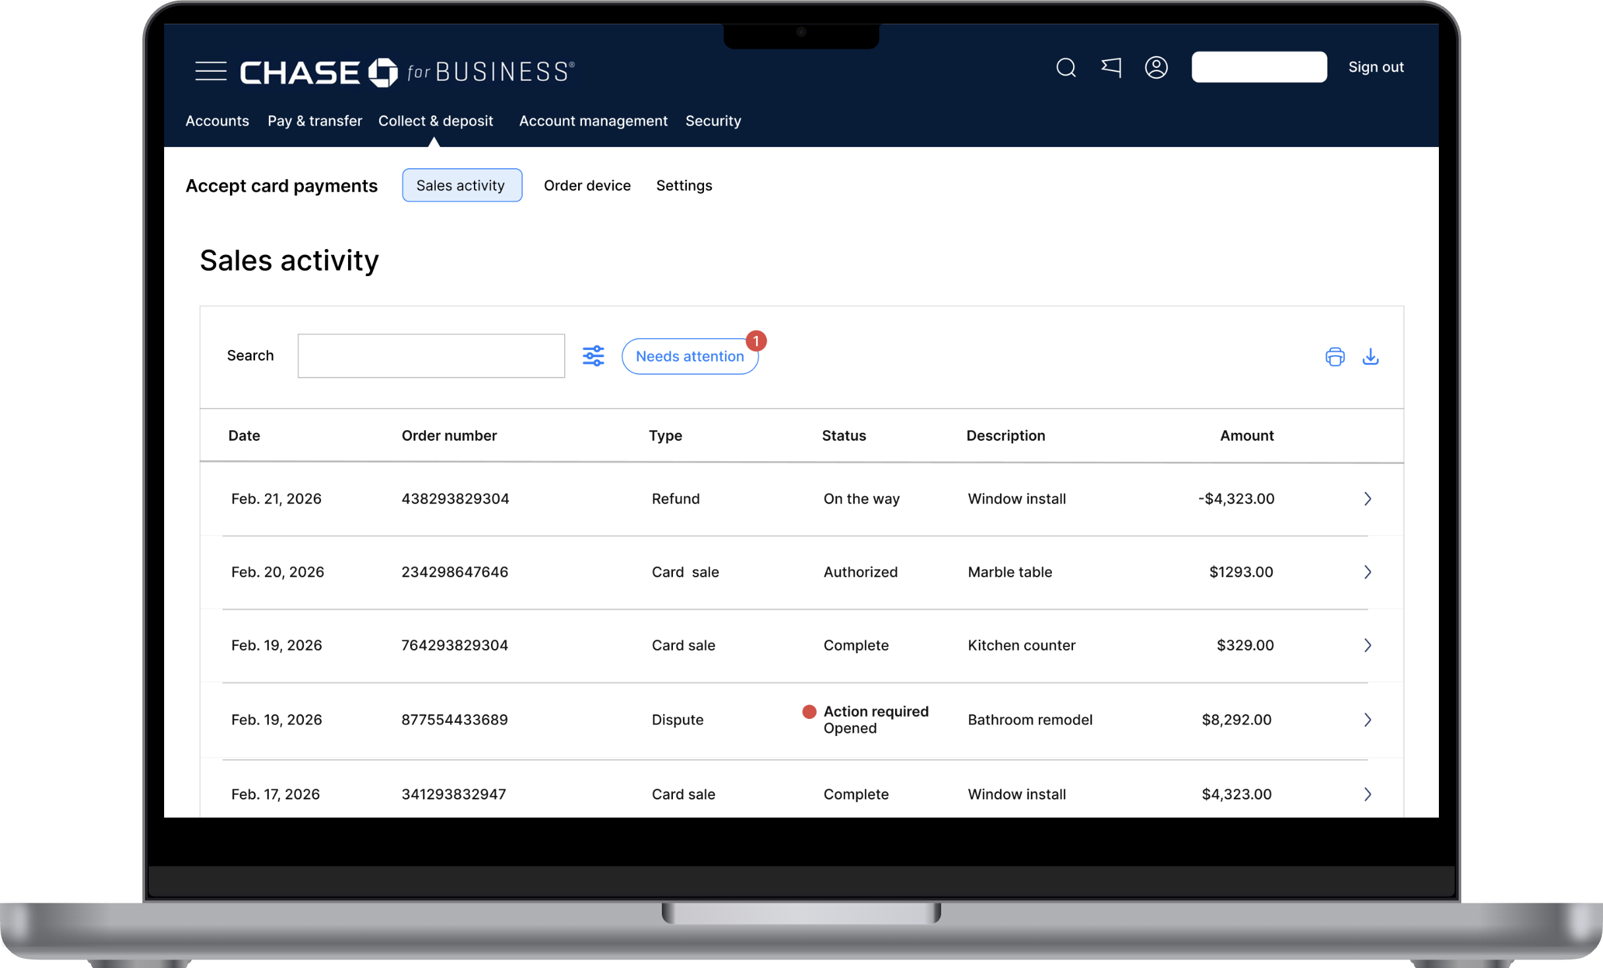1603x968 pixels.
Task: Click the Amount column header
Action: click(x=1246, y=436)
